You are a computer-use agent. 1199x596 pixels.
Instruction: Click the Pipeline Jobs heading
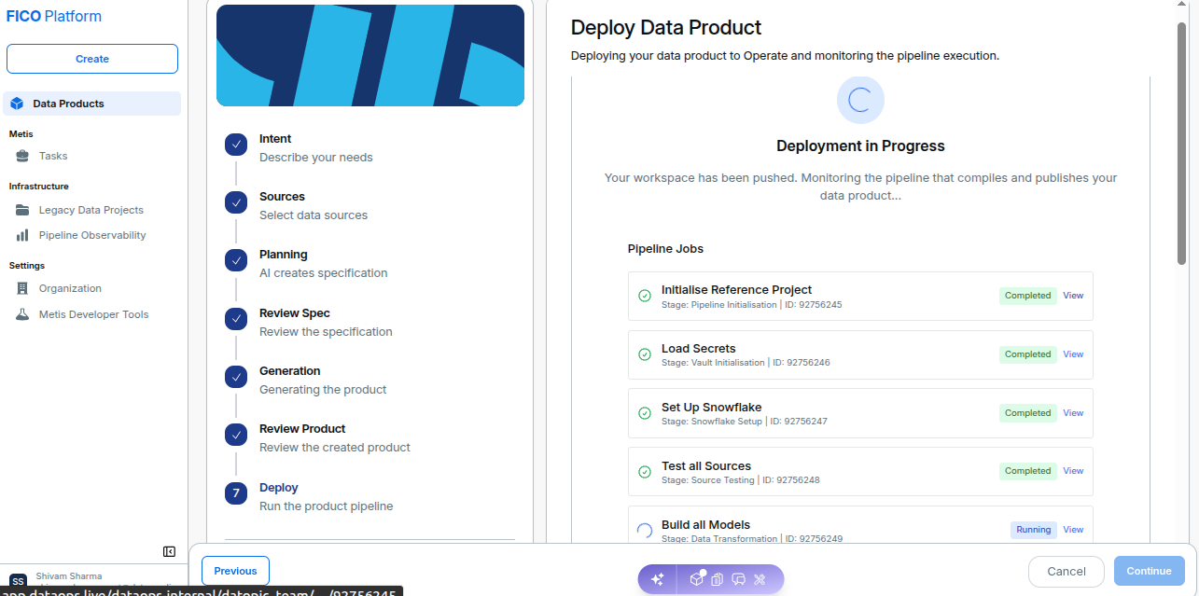coord(665,249)
